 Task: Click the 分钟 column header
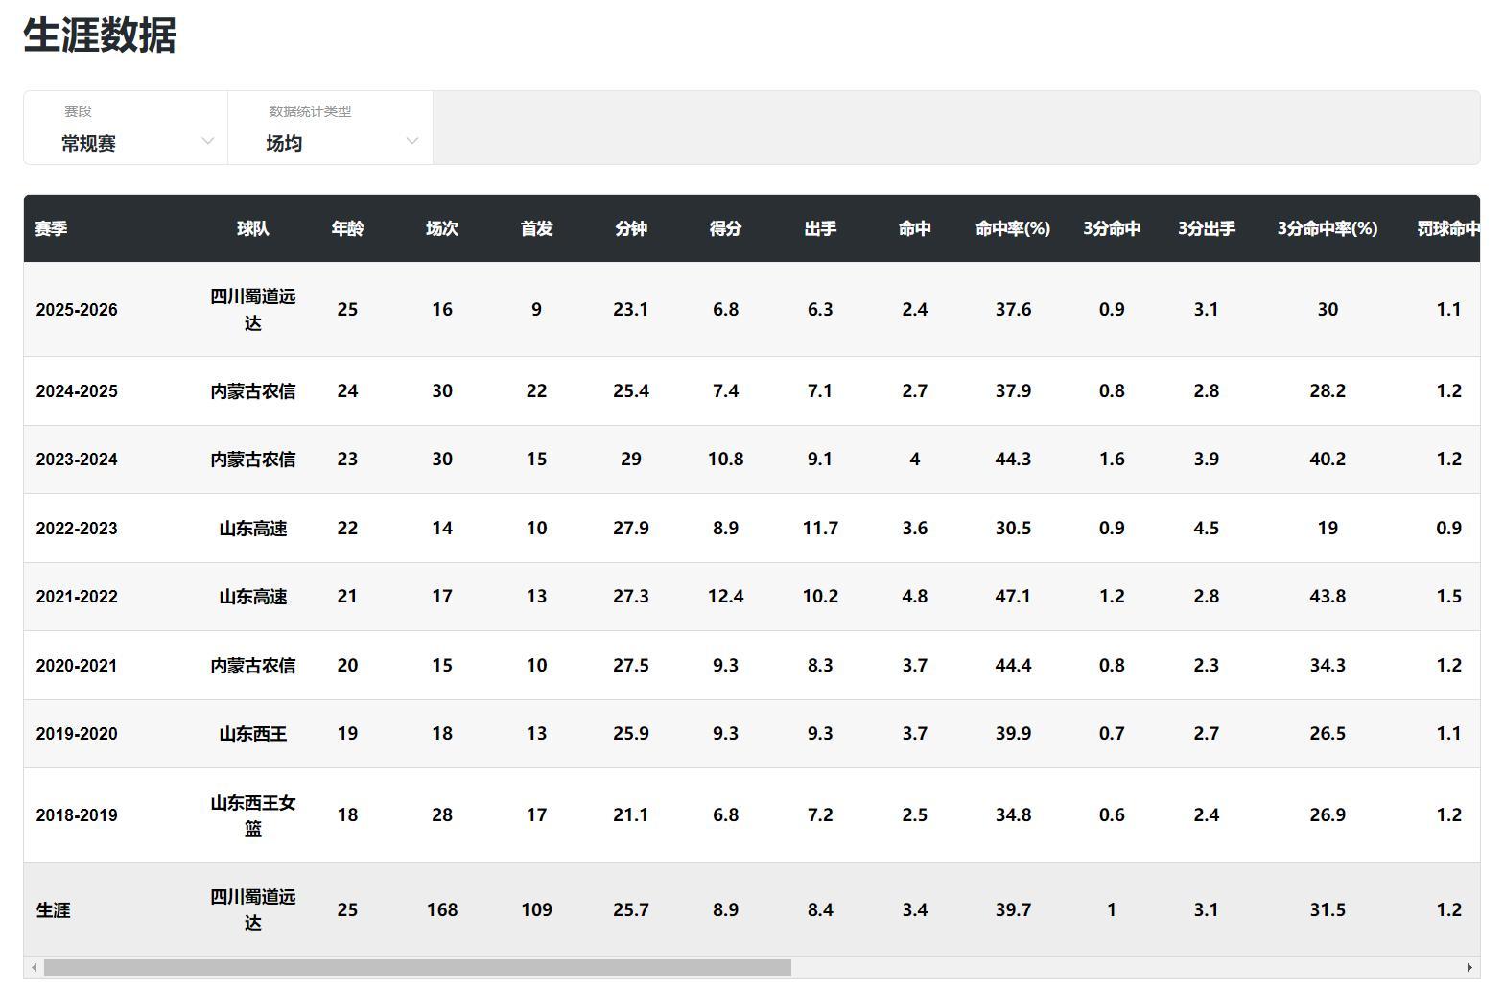coord(631,228)
